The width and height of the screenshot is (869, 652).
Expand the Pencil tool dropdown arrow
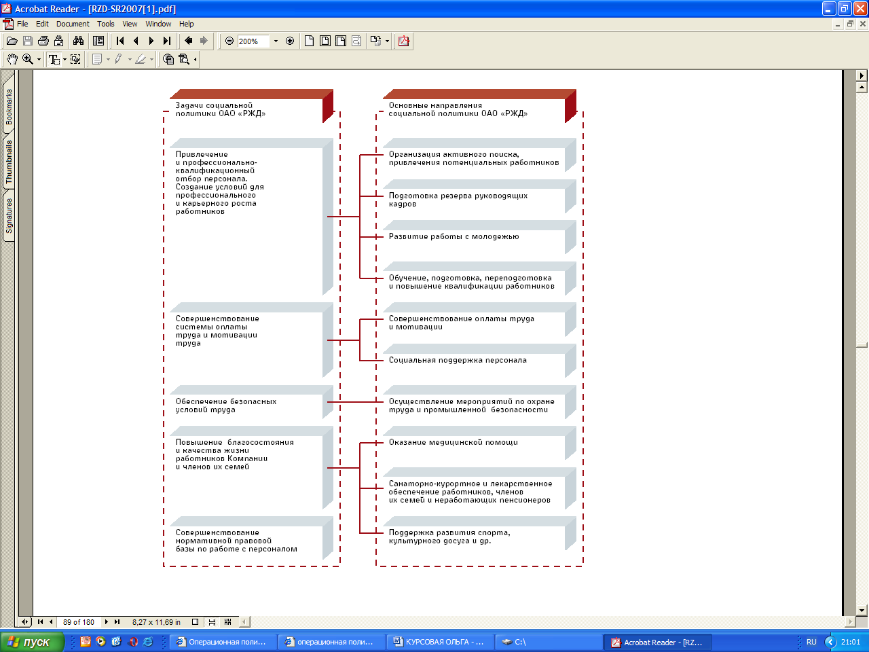click(x=130, y=60)
